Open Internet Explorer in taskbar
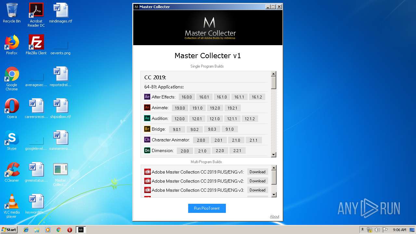This screenshot has width=416, height=234. coord(26,230)
